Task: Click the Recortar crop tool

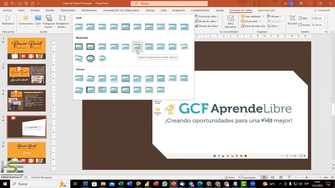Action: (x=292, y=20)
